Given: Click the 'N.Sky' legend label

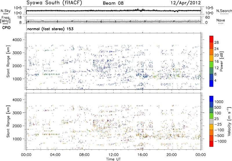Looking at the screenshot, I should pos(6,11).
